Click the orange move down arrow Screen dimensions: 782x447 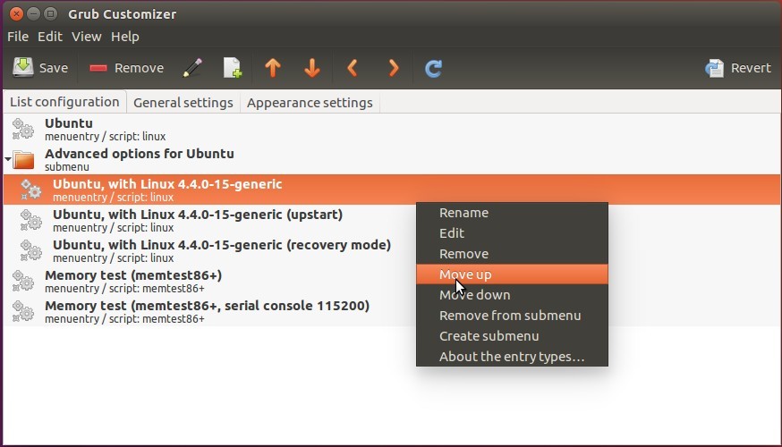coord(312,68)
